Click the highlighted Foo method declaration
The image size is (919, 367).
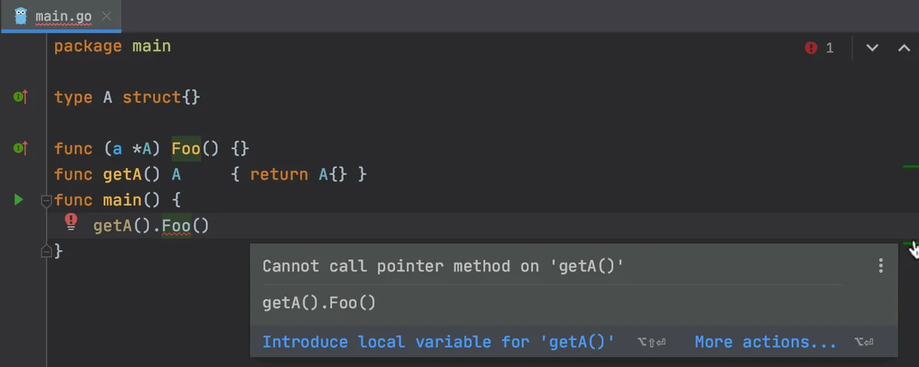pos(185,148)
